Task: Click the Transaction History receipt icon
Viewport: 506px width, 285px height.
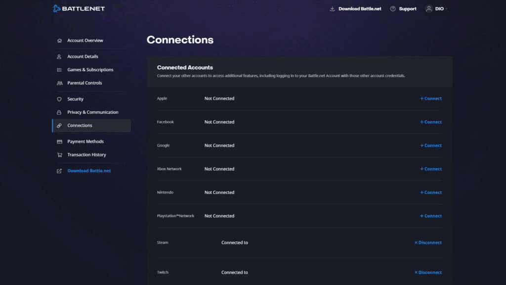Action: tap(59, 154)
